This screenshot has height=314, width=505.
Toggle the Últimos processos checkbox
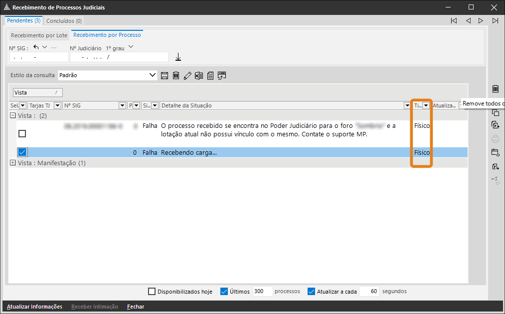(x=224, y=292)
